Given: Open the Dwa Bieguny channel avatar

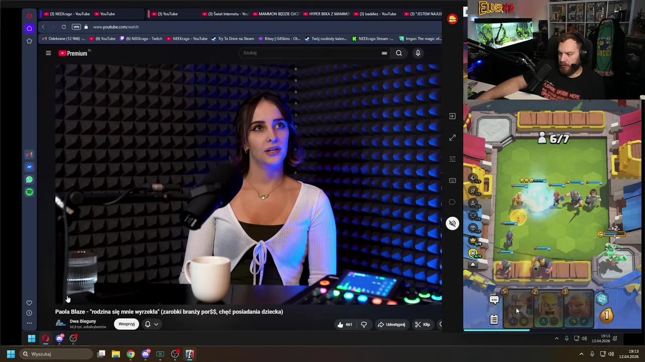Looking at the screenshot, I should tap(60, 324).
